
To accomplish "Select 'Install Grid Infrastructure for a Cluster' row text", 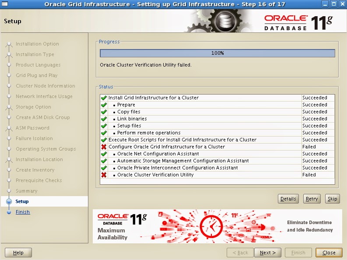I will (x=153, y=98).
